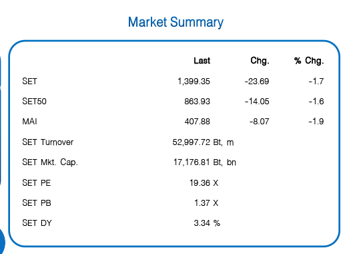Click the SET index row label
355x254 pixels.
(x=29, y=81)
